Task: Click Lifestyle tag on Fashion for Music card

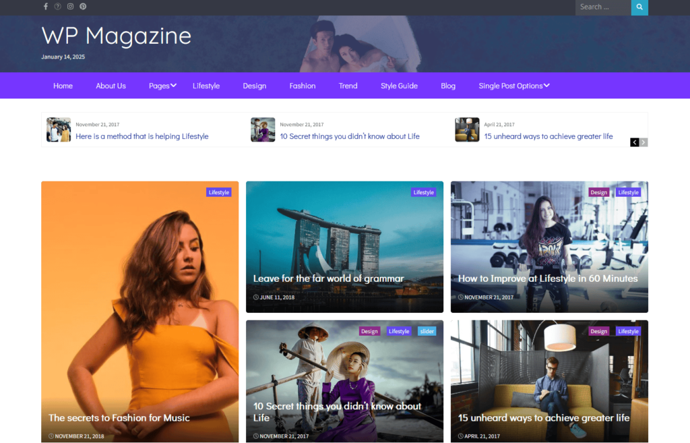Action: click(x=219, y=192)
